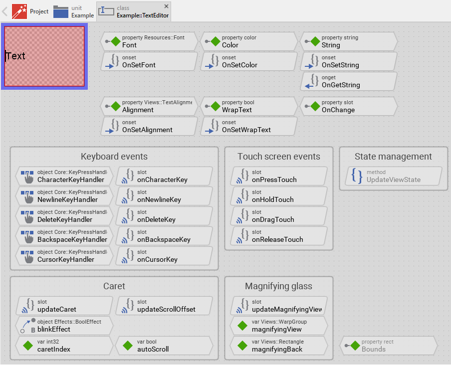Switch to the Example unit tab
Viewport: 451px width, 368px height.
74,11
